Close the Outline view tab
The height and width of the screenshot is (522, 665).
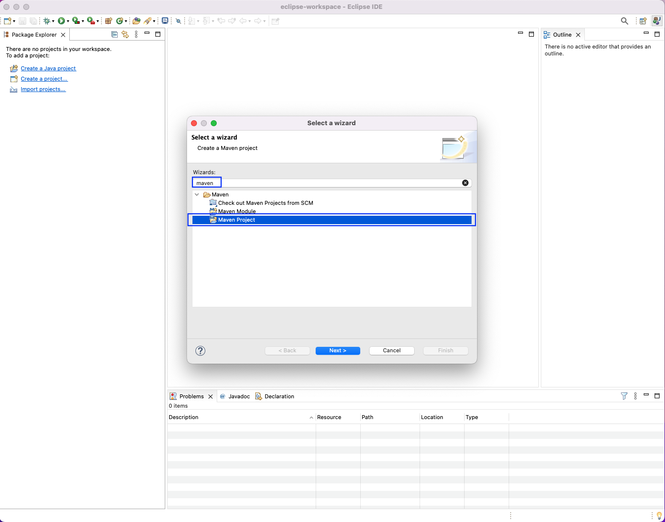(x=578, y=35)
